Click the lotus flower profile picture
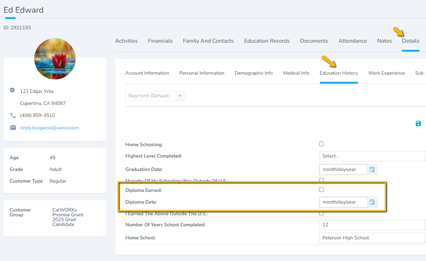426x261 pixels. pos(55,59)
